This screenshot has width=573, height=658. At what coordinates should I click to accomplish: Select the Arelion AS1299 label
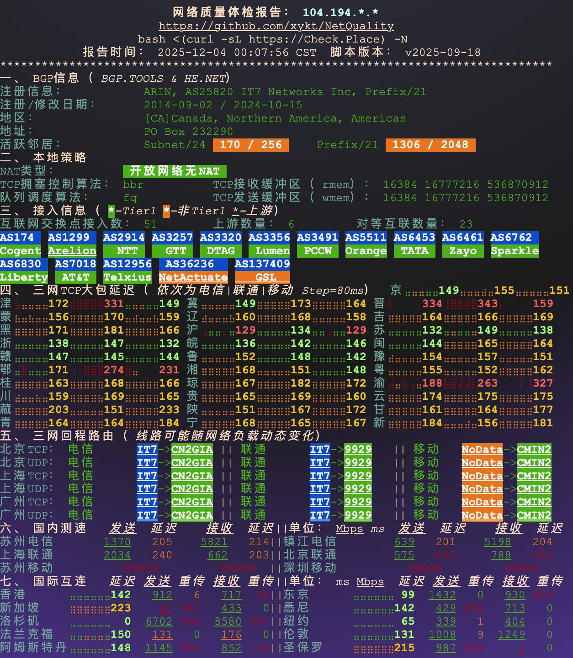72,250
